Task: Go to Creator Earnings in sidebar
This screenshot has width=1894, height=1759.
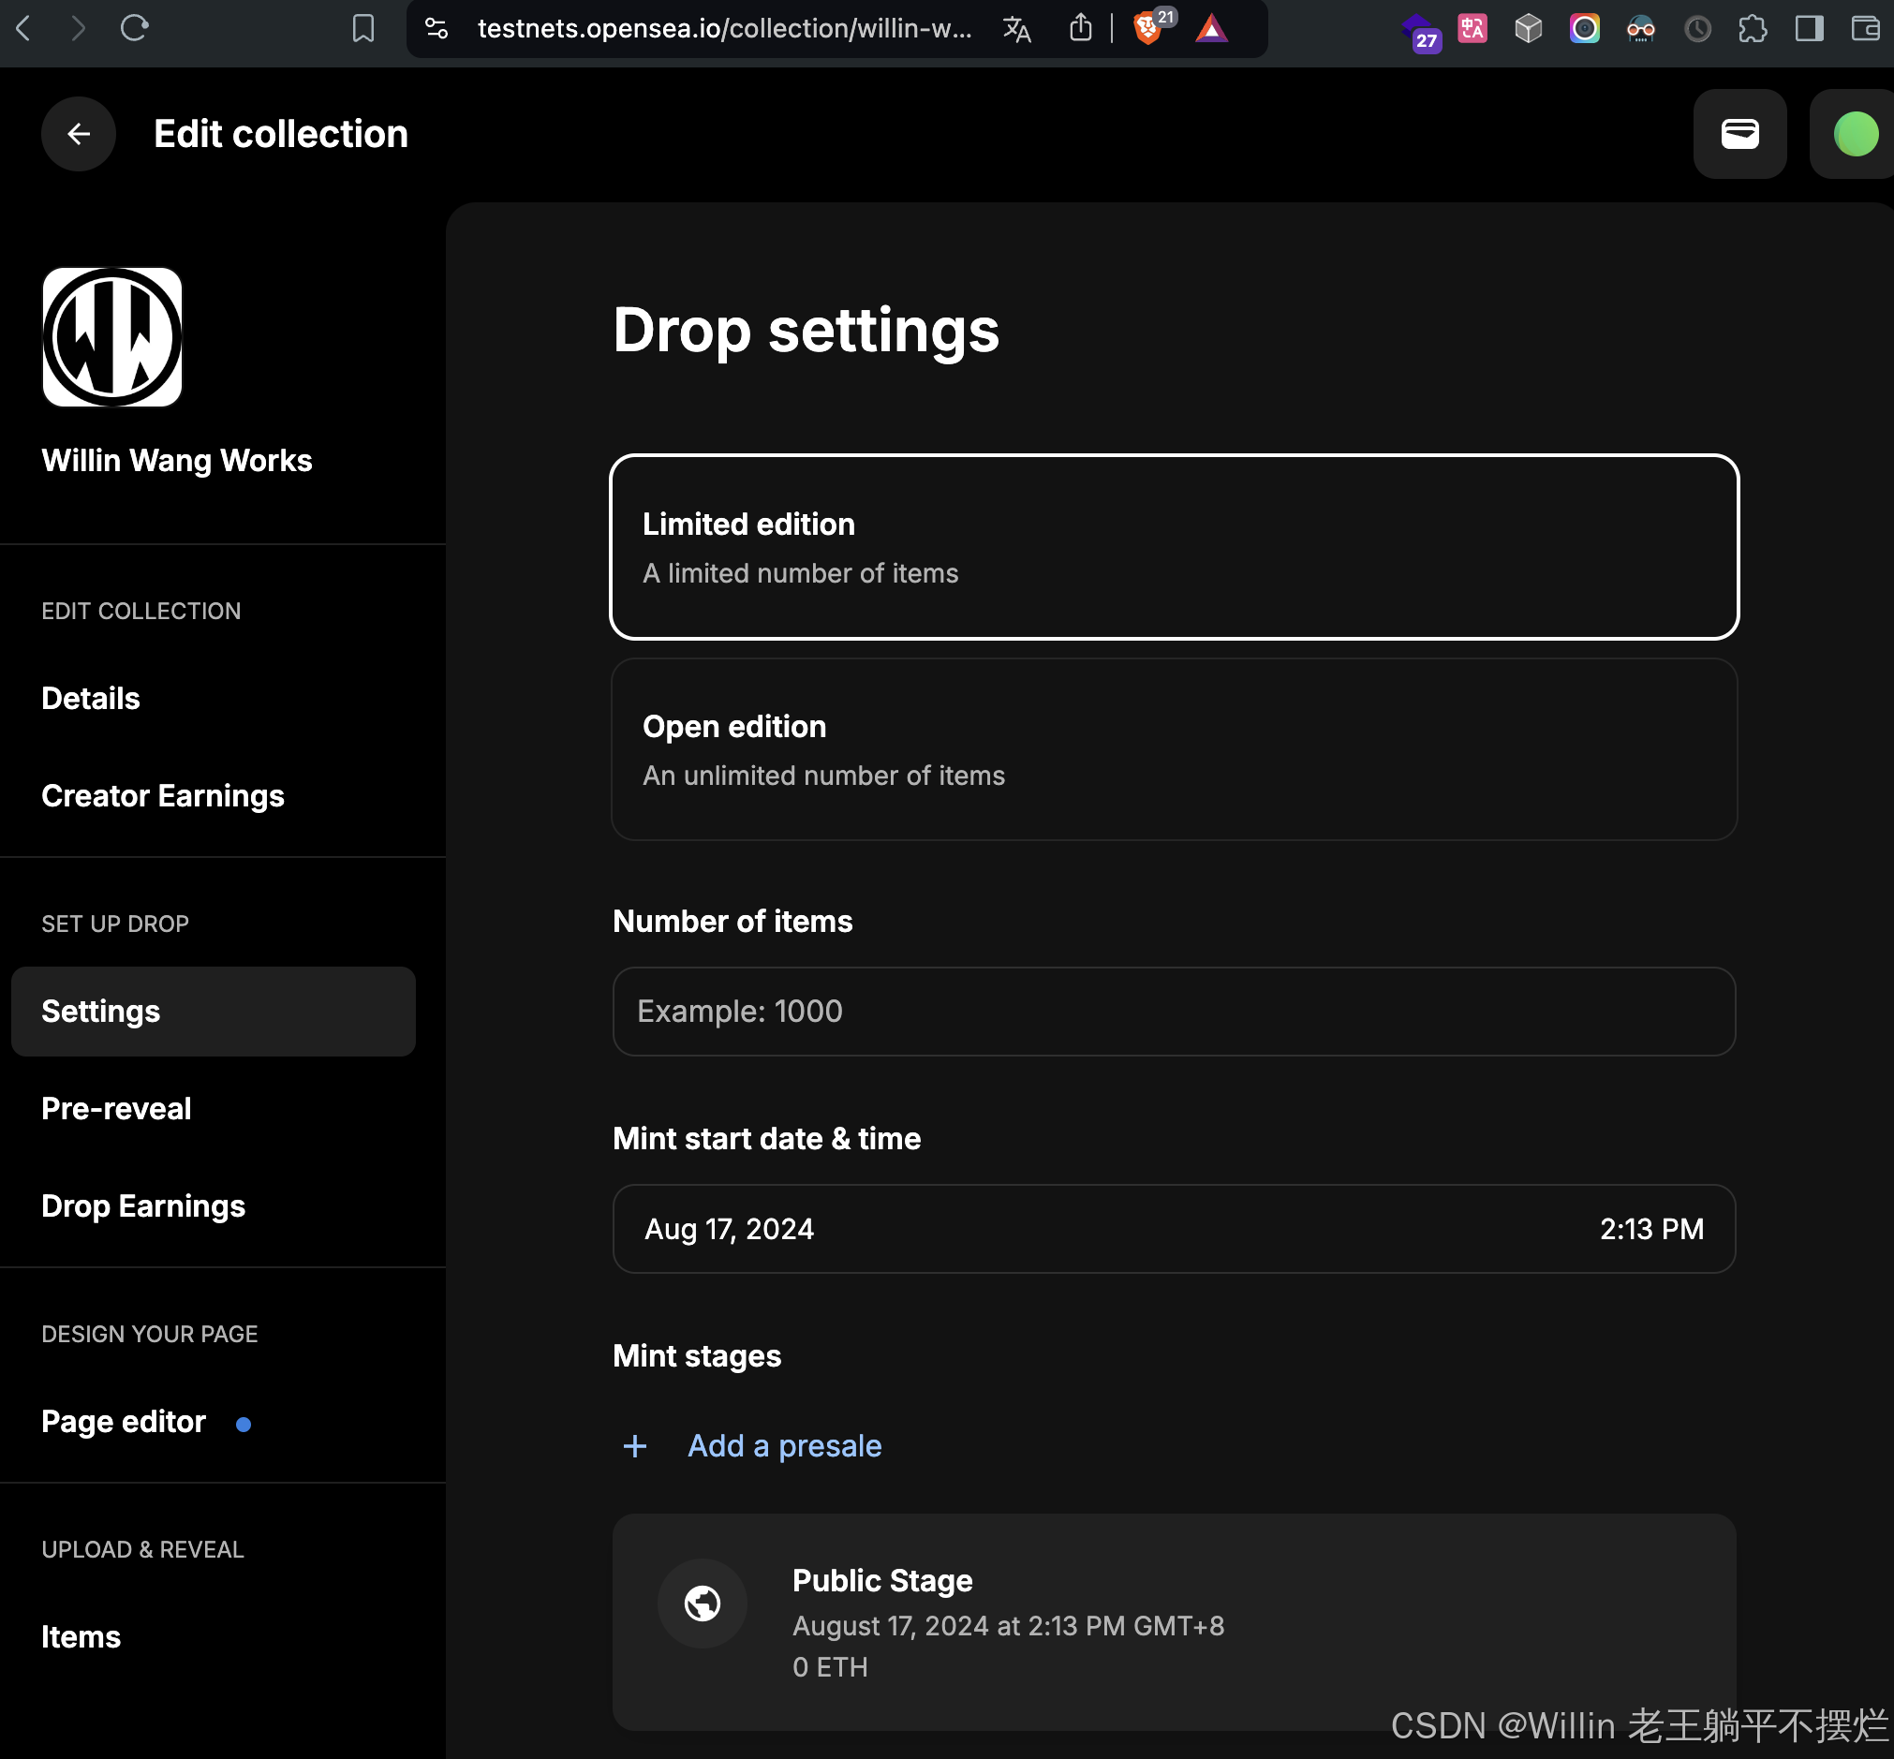Action: (x=163, y=796)
